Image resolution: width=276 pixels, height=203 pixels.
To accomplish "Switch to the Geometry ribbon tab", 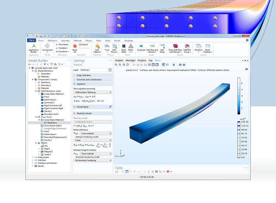I will (x=65, y=40).
